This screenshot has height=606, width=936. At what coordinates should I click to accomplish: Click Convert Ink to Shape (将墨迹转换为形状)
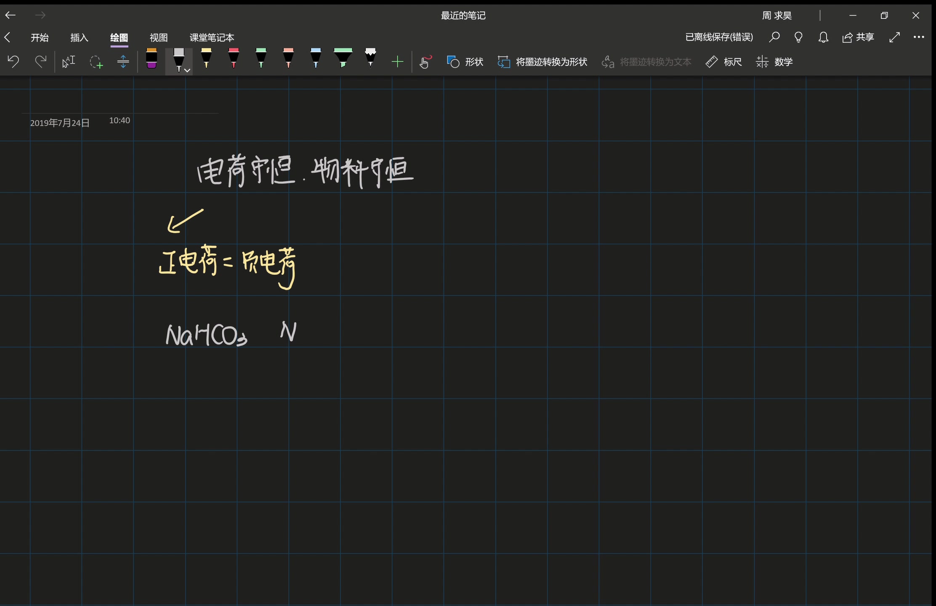click(542, 62)
